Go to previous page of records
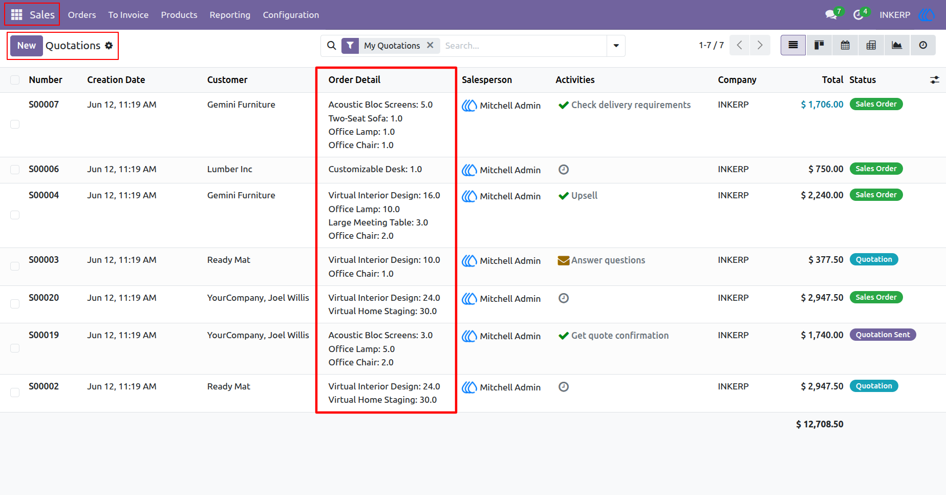This screenshot has width=946, height=495. tap(740, 45)
